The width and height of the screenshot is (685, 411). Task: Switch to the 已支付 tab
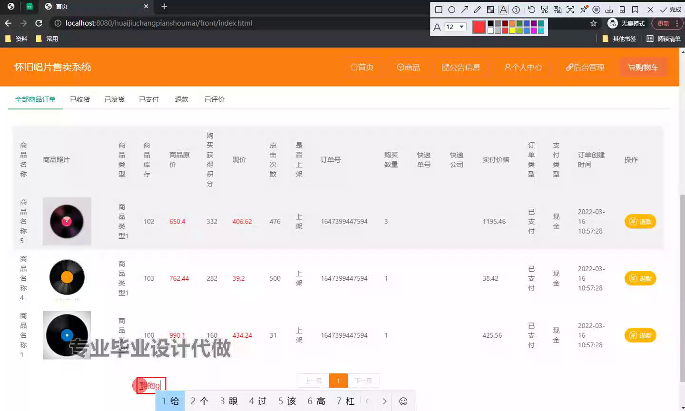tap(149, 99)
